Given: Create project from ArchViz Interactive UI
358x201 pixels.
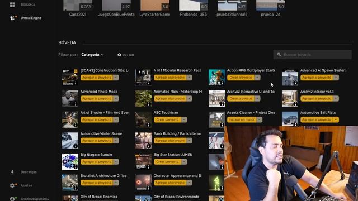Looking at the screenshot, I should point(241,99).
